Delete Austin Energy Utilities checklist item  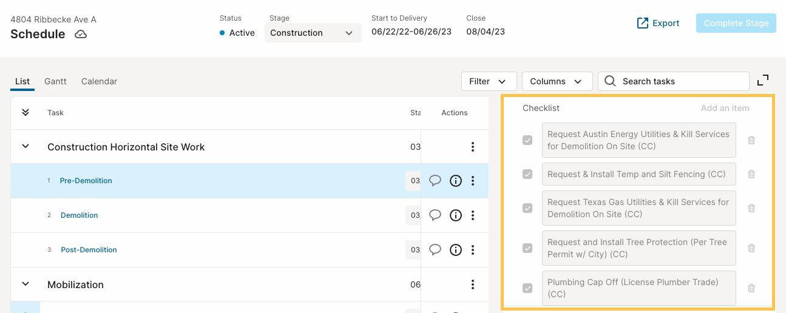pyautogui.click(x=751, y=140)
